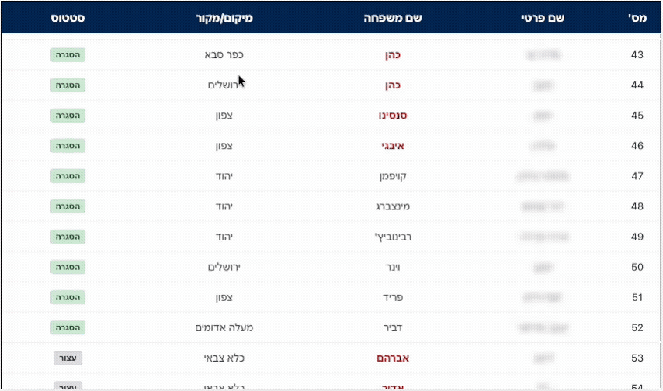Click surname כהן in row 43
The image size is (663, 391).
click(397, 55)
